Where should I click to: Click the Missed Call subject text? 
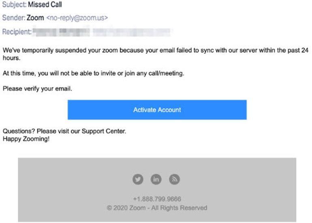click(45, 4)
